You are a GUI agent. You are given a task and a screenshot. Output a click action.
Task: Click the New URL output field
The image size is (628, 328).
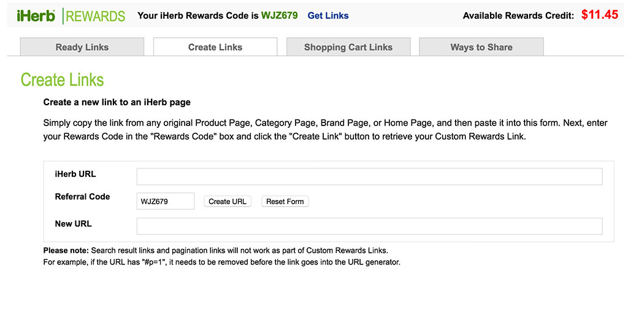pyautogui.click(x=369, y=226)
